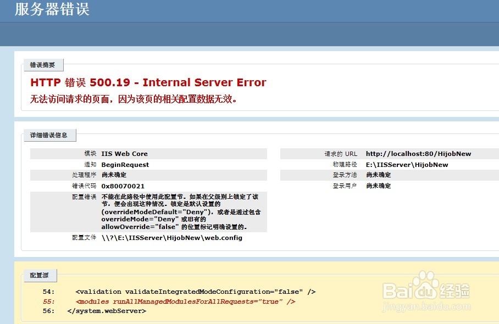The height and width of the screenshot is (324, 499).
Task: Click the 处理程序 value 尚未确定
Action: [116, 175]
